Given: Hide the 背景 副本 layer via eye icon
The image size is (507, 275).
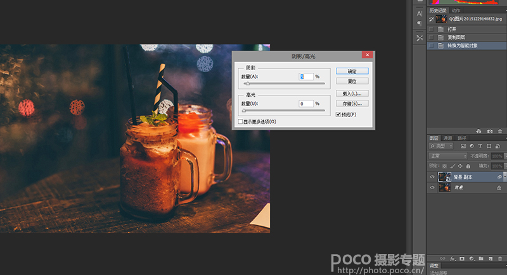Looking at the screenshot, I should (432, 177).
